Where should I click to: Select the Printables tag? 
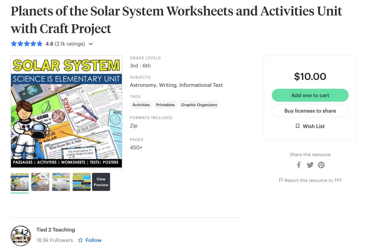click(165, 105)
